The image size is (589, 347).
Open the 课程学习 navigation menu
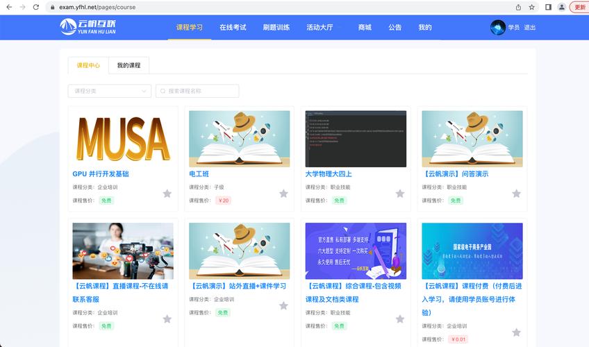coord(190,27)
